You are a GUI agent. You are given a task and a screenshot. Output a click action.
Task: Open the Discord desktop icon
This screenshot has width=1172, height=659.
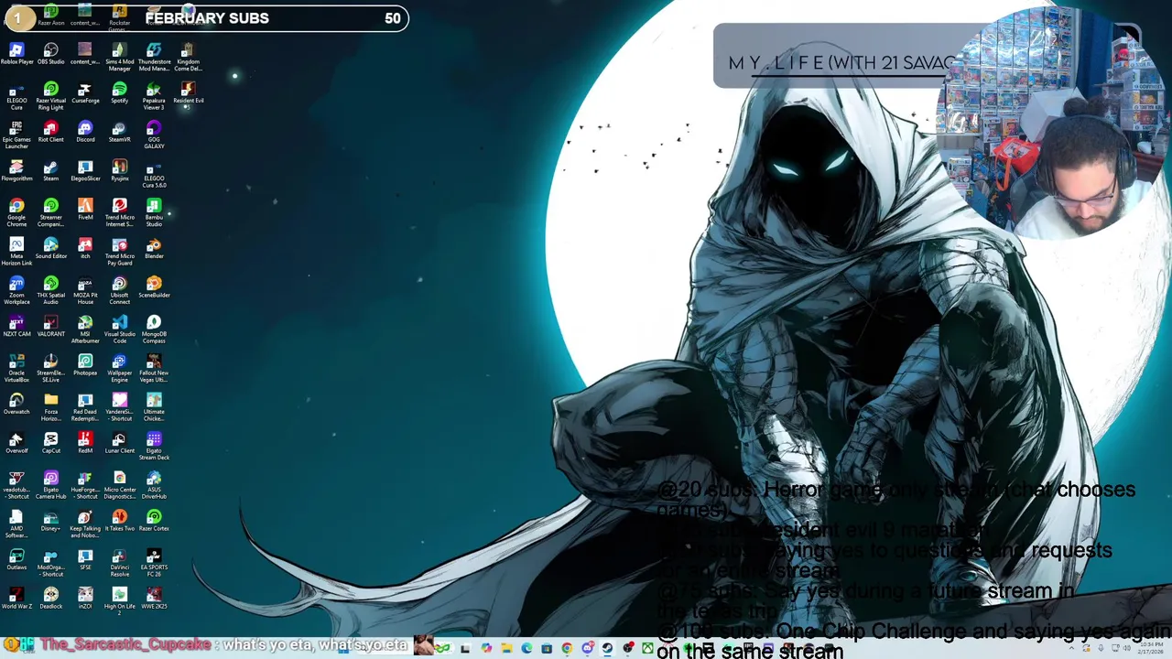point(85,132)
